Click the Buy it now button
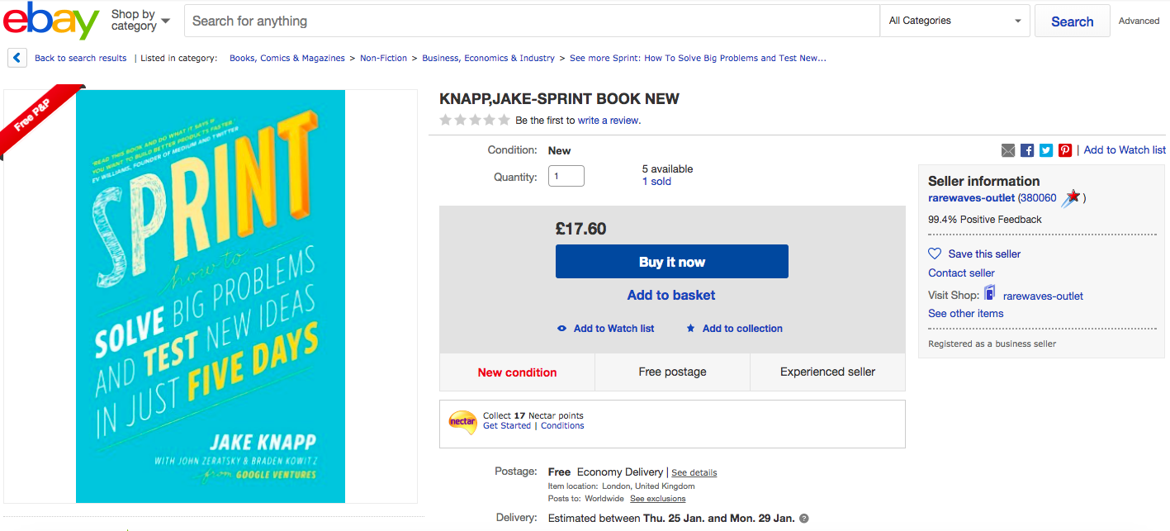 point(672,262)
